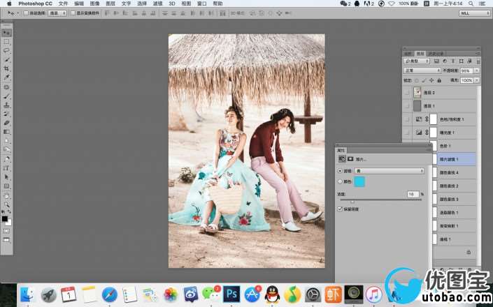Select the Crop tool
This screenshot has height=307, width=493.
coord(6,68)
